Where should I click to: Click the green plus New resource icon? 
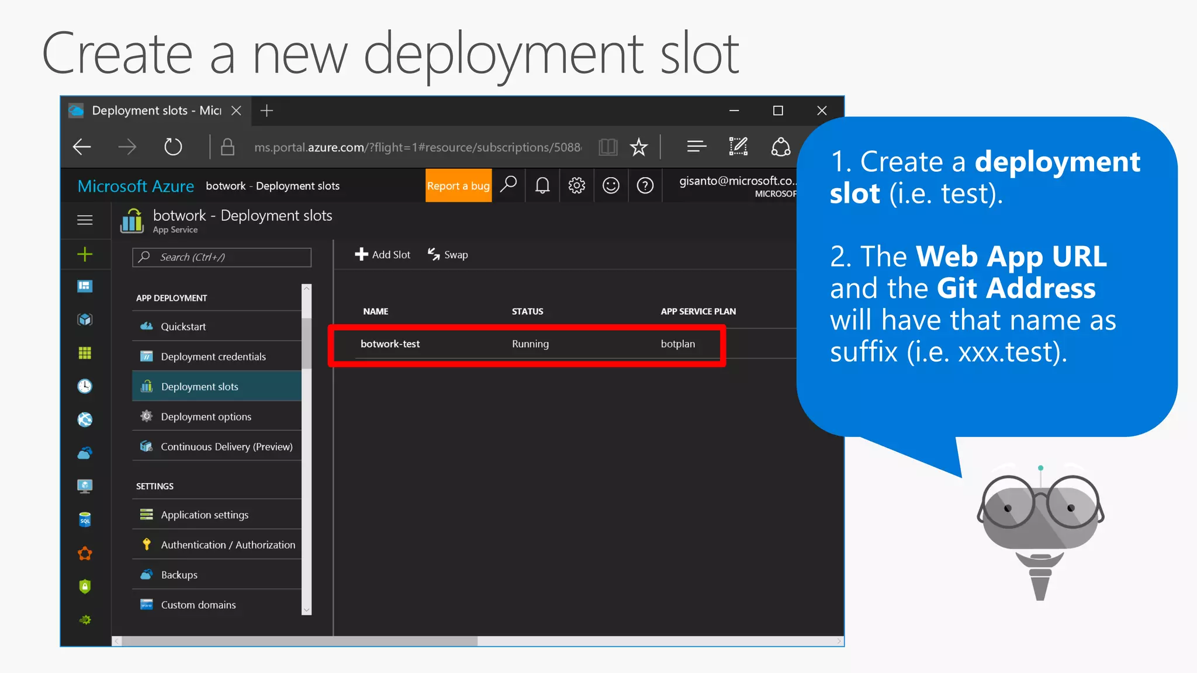click(85, 254)
